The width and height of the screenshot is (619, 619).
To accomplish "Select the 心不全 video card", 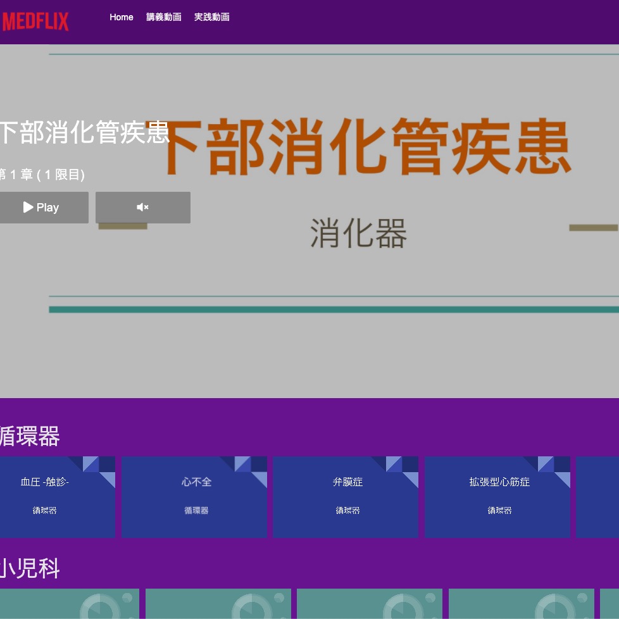I will point(194,497).
